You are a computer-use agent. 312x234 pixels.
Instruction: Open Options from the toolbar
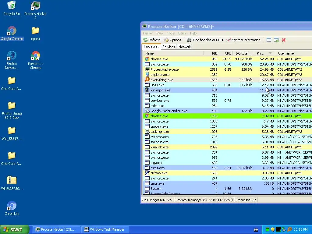(172, 40)
